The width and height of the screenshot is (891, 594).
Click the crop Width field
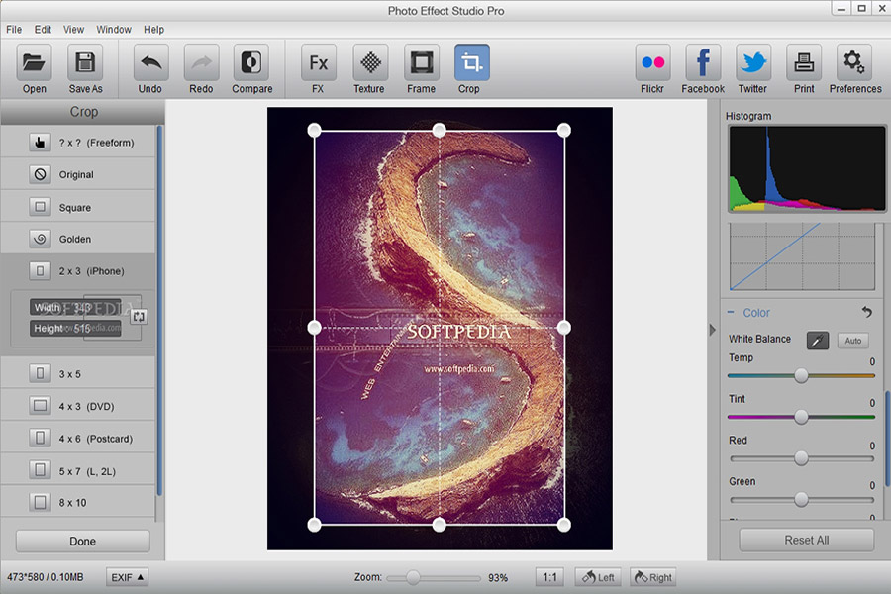(x=75, y=308)
